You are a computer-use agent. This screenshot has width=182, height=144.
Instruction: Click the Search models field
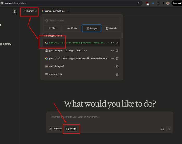click(x=82, y=20)
